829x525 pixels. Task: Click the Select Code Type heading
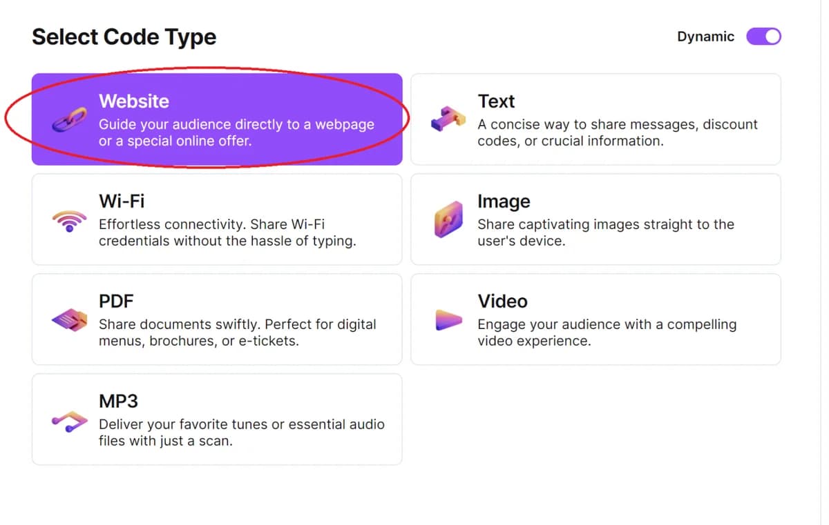(123, 37)
